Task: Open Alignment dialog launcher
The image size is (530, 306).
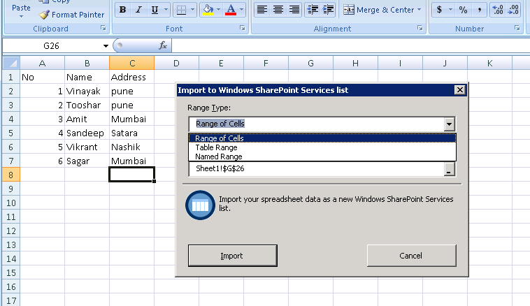Action: (x=420, y=29)
